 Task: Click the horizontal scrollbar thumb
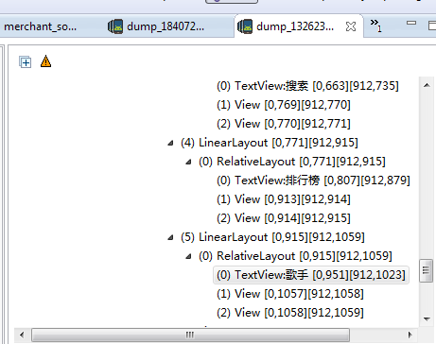[190, 335]
